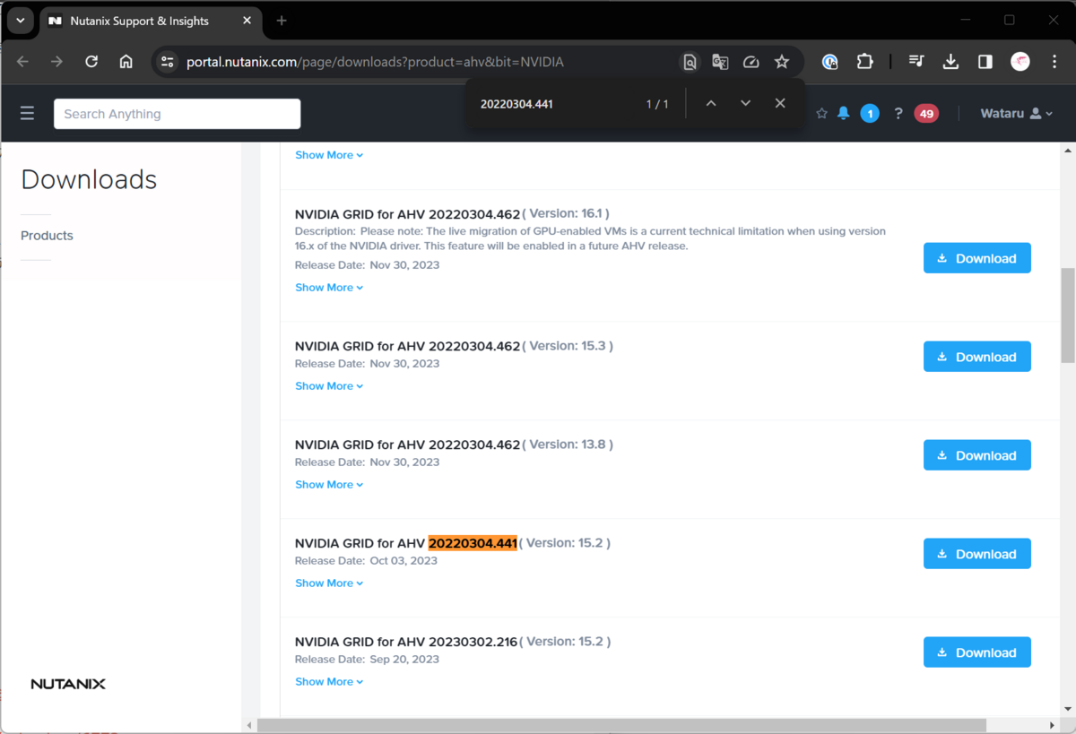
Task: Click the Nutanix logo in the sidebar
Action: click(x=68, y=684)
